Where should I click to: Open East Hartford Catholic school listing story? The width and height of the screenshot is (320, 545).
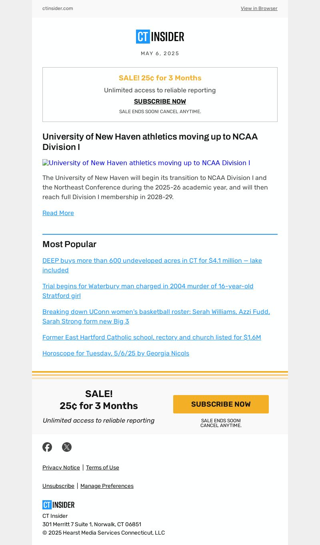point(152,337)
